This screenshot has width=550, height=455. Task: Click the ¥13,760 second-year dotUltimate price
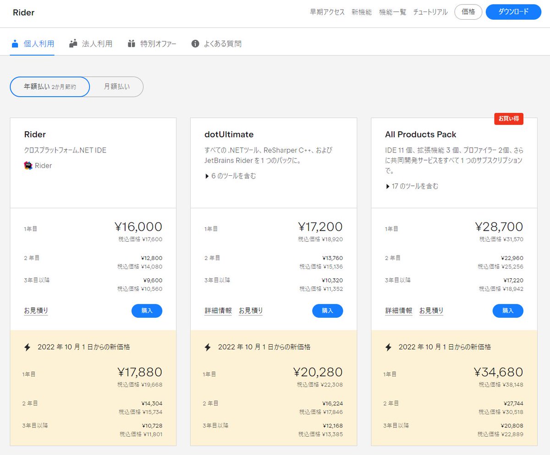(332, 258)
